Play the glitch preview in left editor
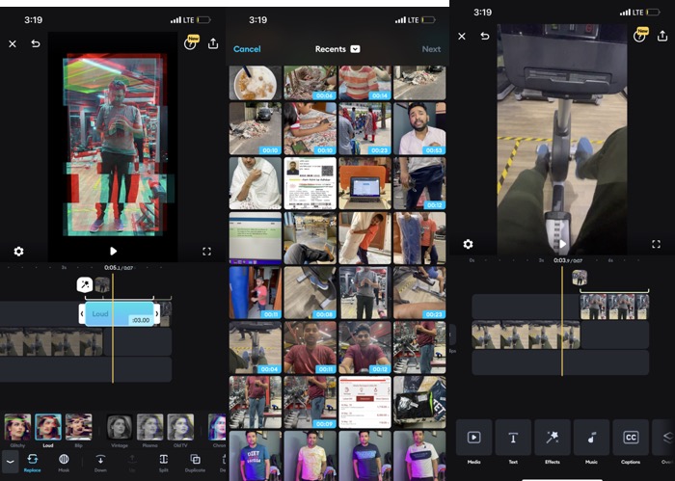 tap(113, 251)
